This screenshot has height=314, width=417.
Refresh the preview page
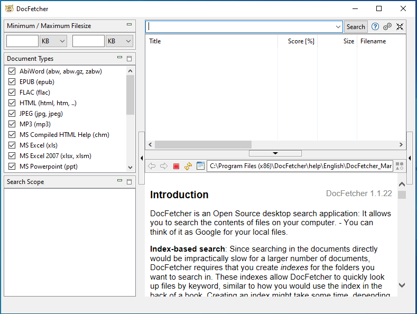click(x=188, y=166)
